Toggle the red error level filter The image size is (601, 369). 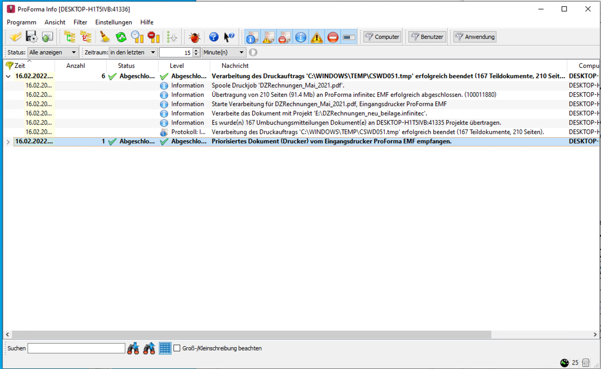333,37
